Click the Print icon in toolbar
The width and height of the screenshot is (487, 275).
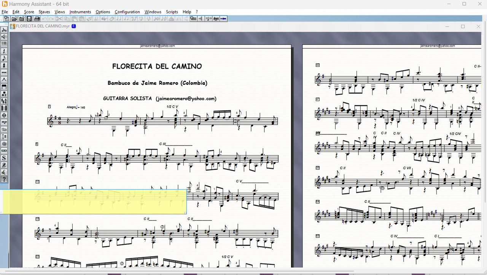click(x=37, y=19)
